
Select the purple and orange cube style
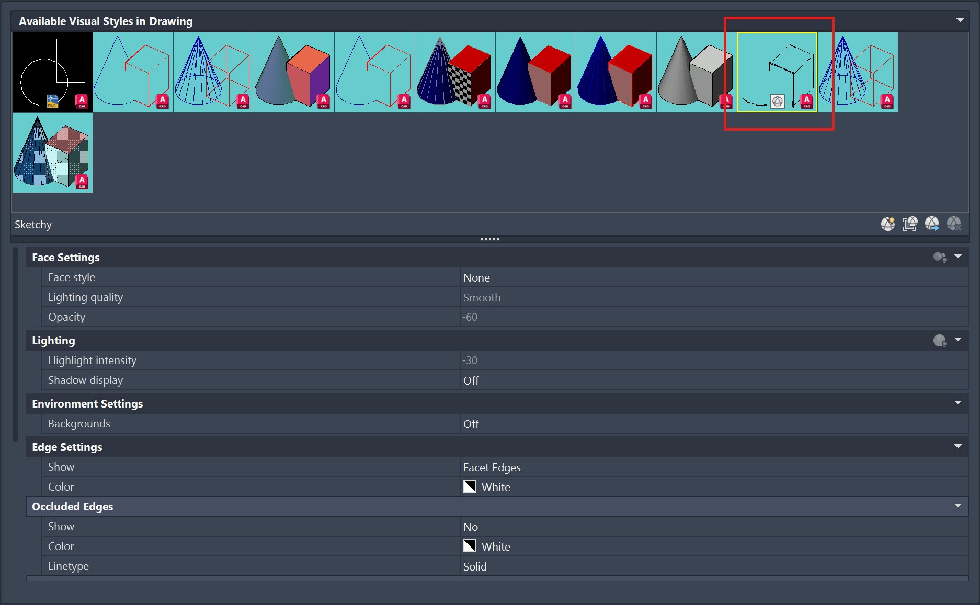click(x=294, y=72)
